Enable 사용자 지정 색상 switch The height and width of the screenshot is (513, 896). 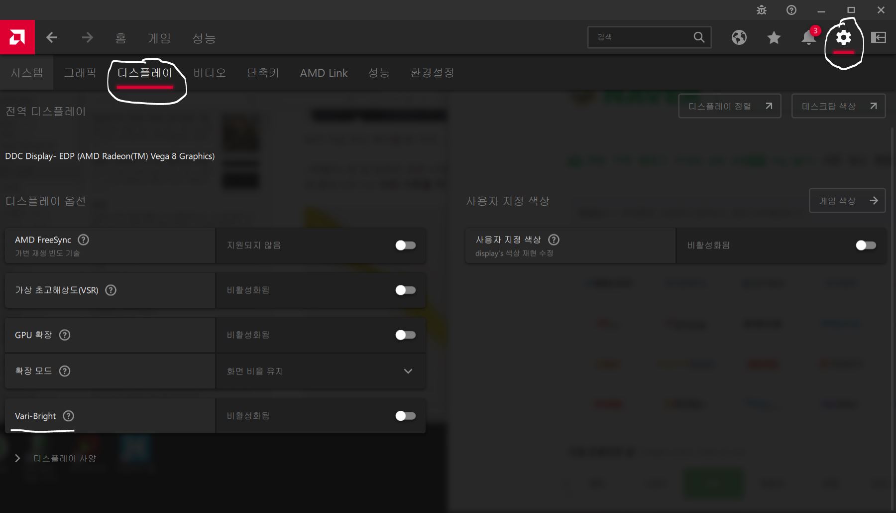(x=866, y=245)
